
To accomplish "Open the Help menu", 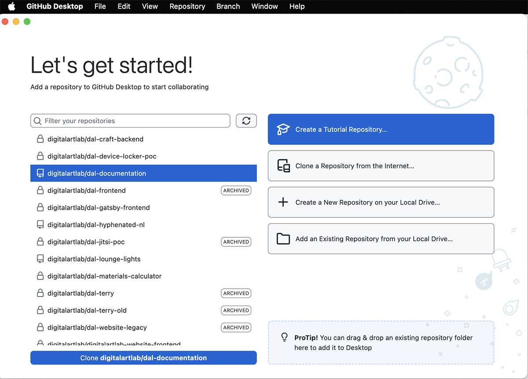I will click(x=297, y=6).
